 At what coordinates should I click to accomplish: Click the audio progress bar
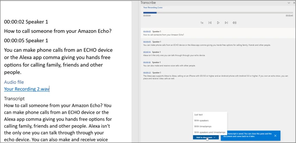click(218, 13)
